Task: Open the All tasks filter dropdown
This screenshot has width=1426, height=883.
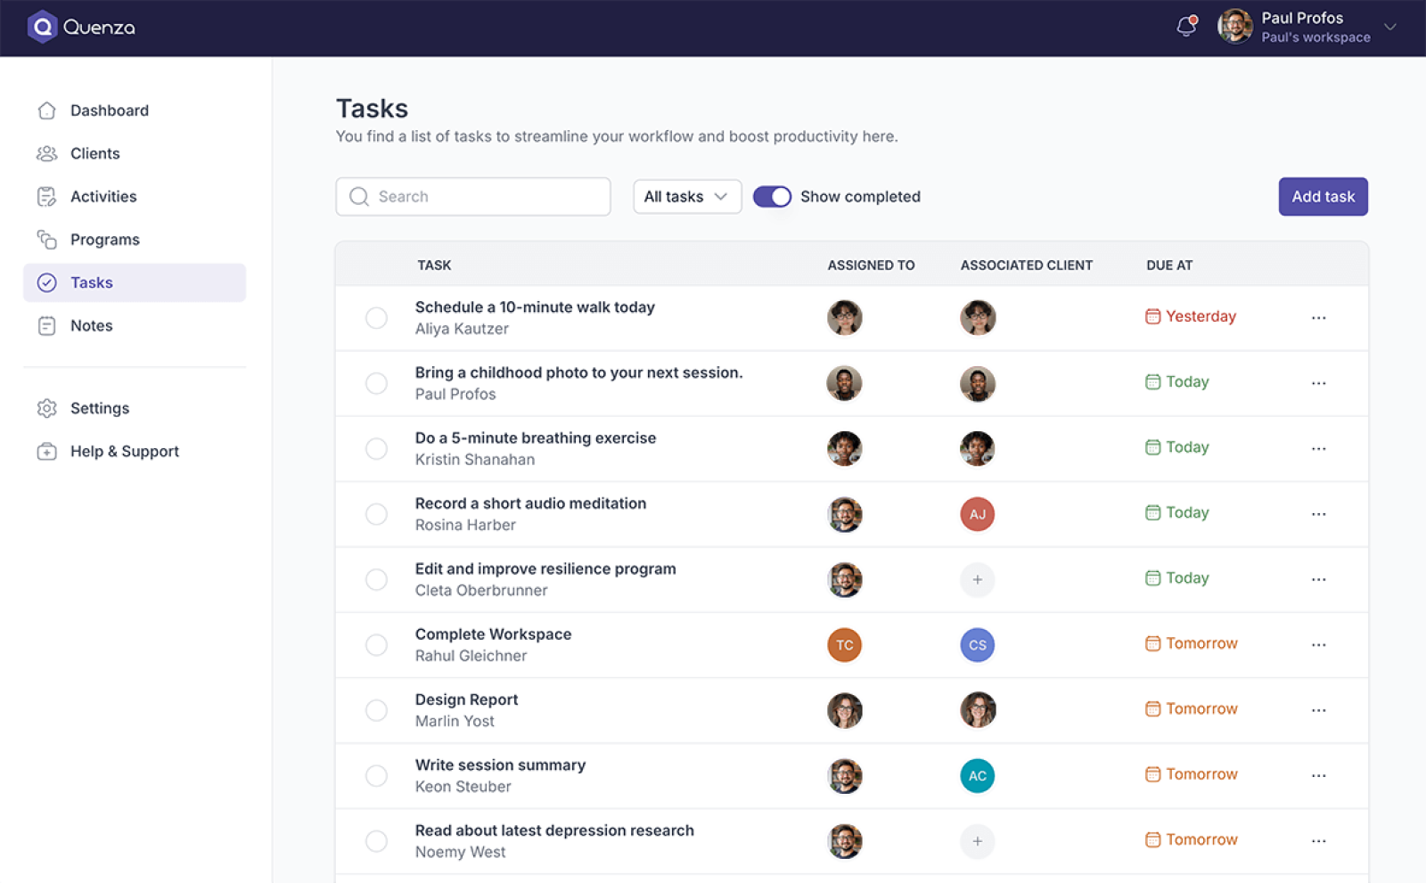Action: (686, 197)
